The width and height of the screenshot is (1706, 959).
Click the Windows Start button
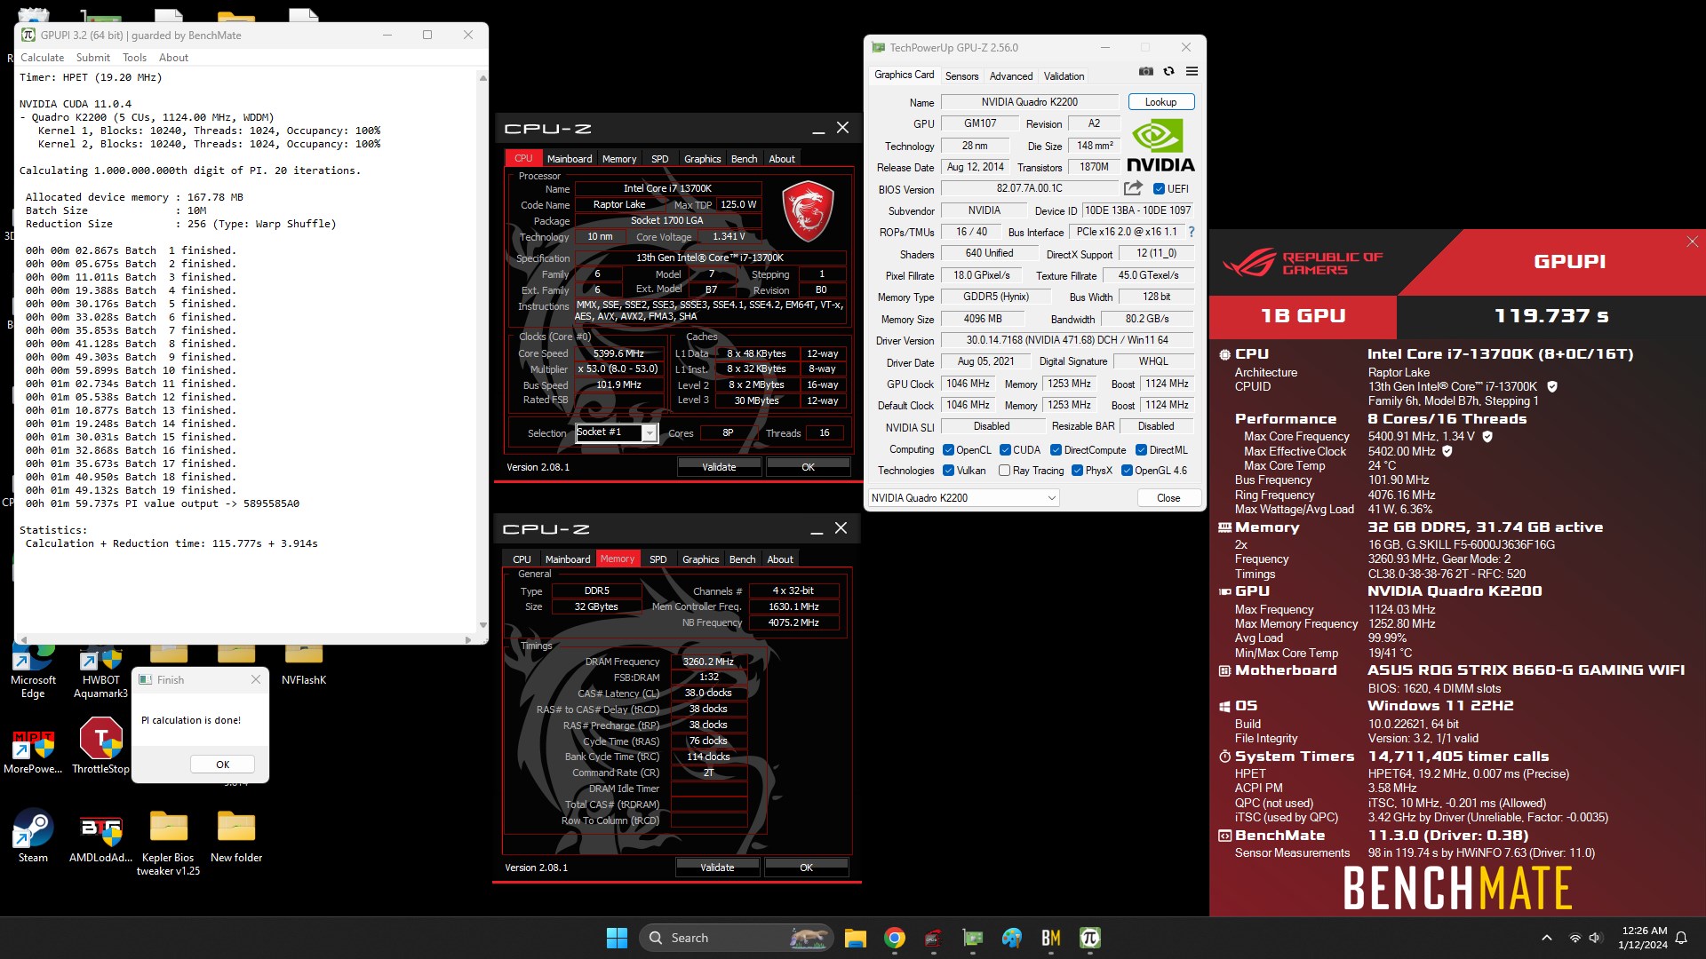(617, 938)
